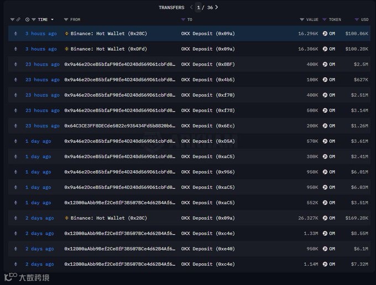Open the '3 hours ago' link, 16.296K row
Viewport: 376px width, 285px height.
click(x=41, y=34)
